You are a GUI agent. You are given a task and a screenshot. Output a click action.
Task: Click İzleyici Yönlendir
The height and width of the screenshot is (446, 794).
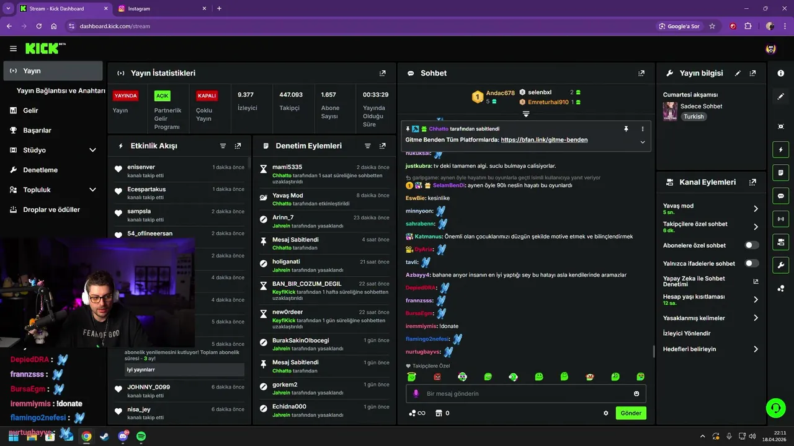pos(687,333)
